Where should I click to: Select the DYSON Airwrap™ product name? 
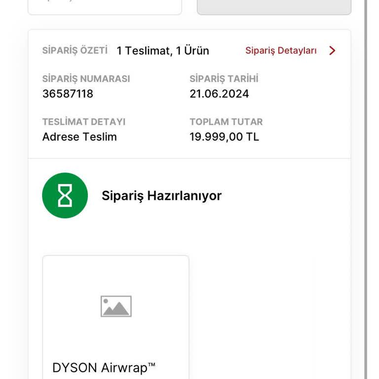pyautogui.click(x=104, y=368)
